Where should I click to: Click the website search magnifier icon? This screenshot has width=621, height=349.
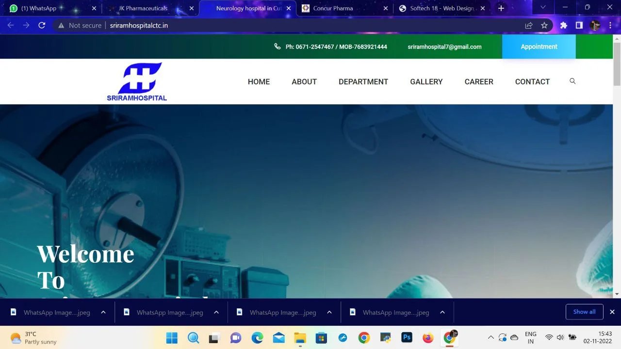click(x=572, y=81)
